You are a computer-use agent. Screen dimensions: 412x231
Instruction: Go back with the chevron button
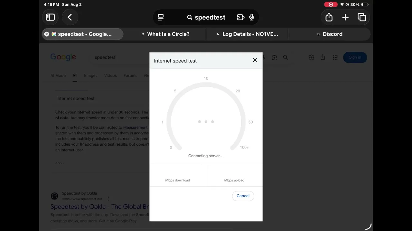tap(70, 17)
